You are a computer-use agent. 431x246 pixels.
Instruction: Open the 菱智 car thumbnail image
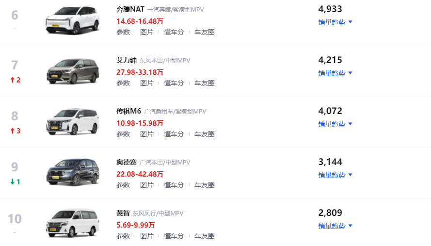click(x=73, y=223)
